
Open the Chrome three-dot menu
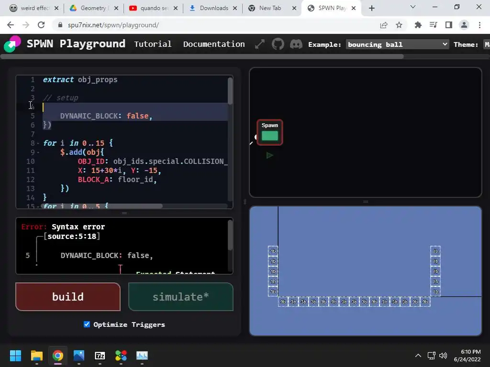[x=479, y=25]
